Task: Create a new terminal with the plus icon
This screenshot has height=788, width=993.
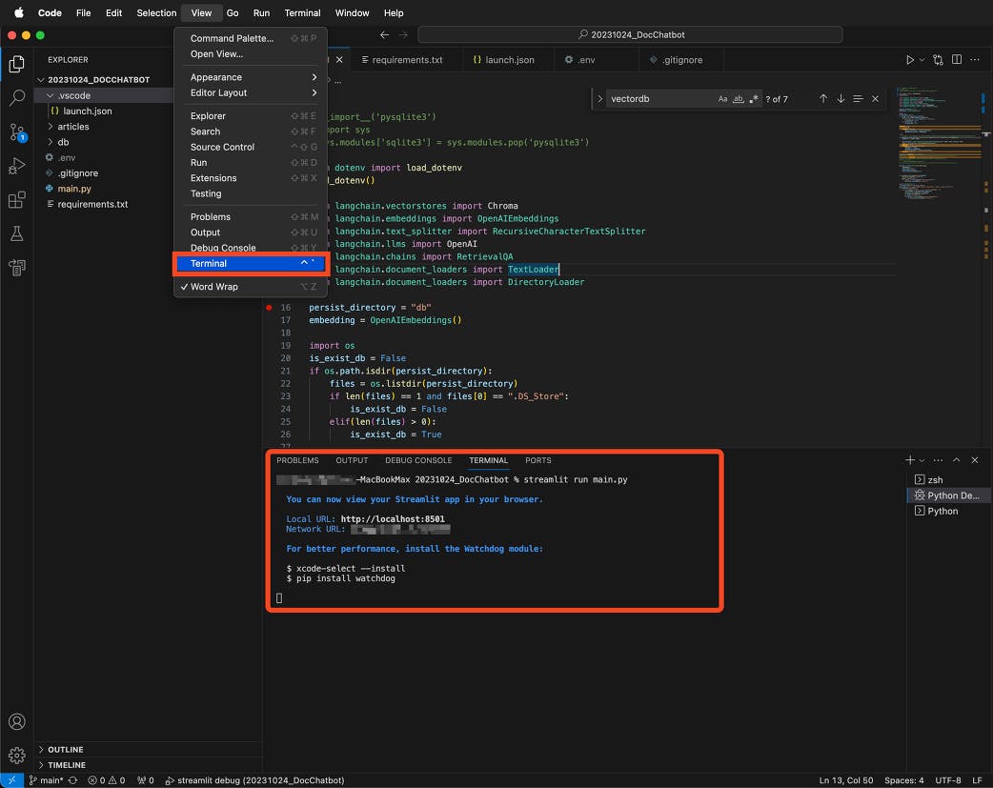Action: coord(910,460)
